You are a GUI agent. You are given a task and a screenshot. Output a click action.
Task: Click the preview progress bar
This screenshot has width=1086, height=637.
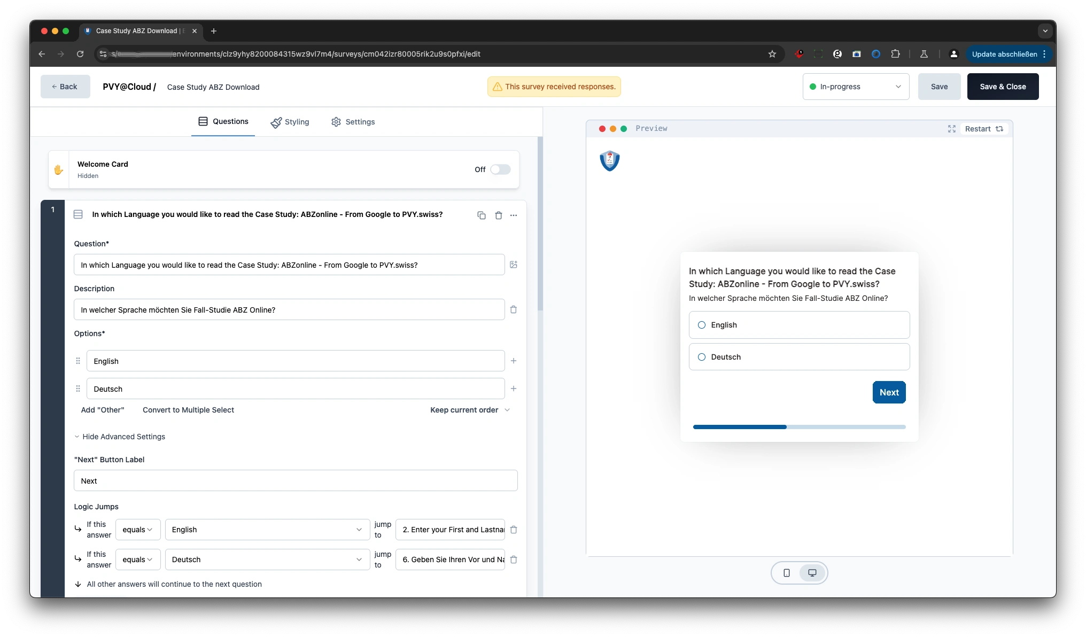(799, 427)
